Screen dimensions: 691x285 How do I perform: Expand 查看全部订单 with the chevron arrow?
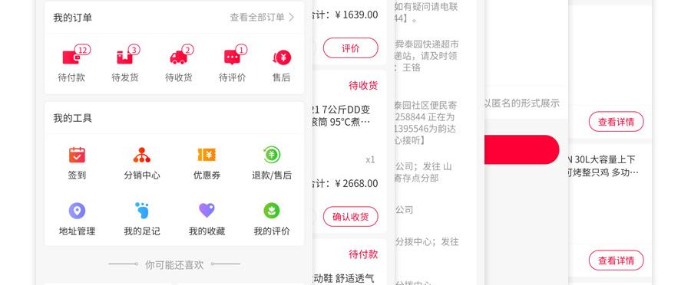(x=263, y=18)
